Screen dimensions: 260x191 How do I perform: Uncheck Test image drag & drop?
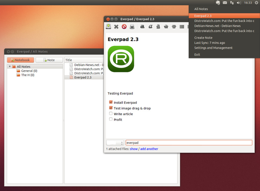click(x=111, y=108)
